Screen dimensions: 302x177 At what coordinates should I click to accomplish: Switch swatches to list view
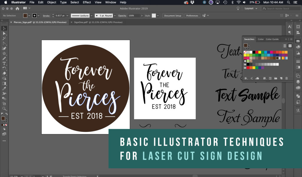click(285, 46)
